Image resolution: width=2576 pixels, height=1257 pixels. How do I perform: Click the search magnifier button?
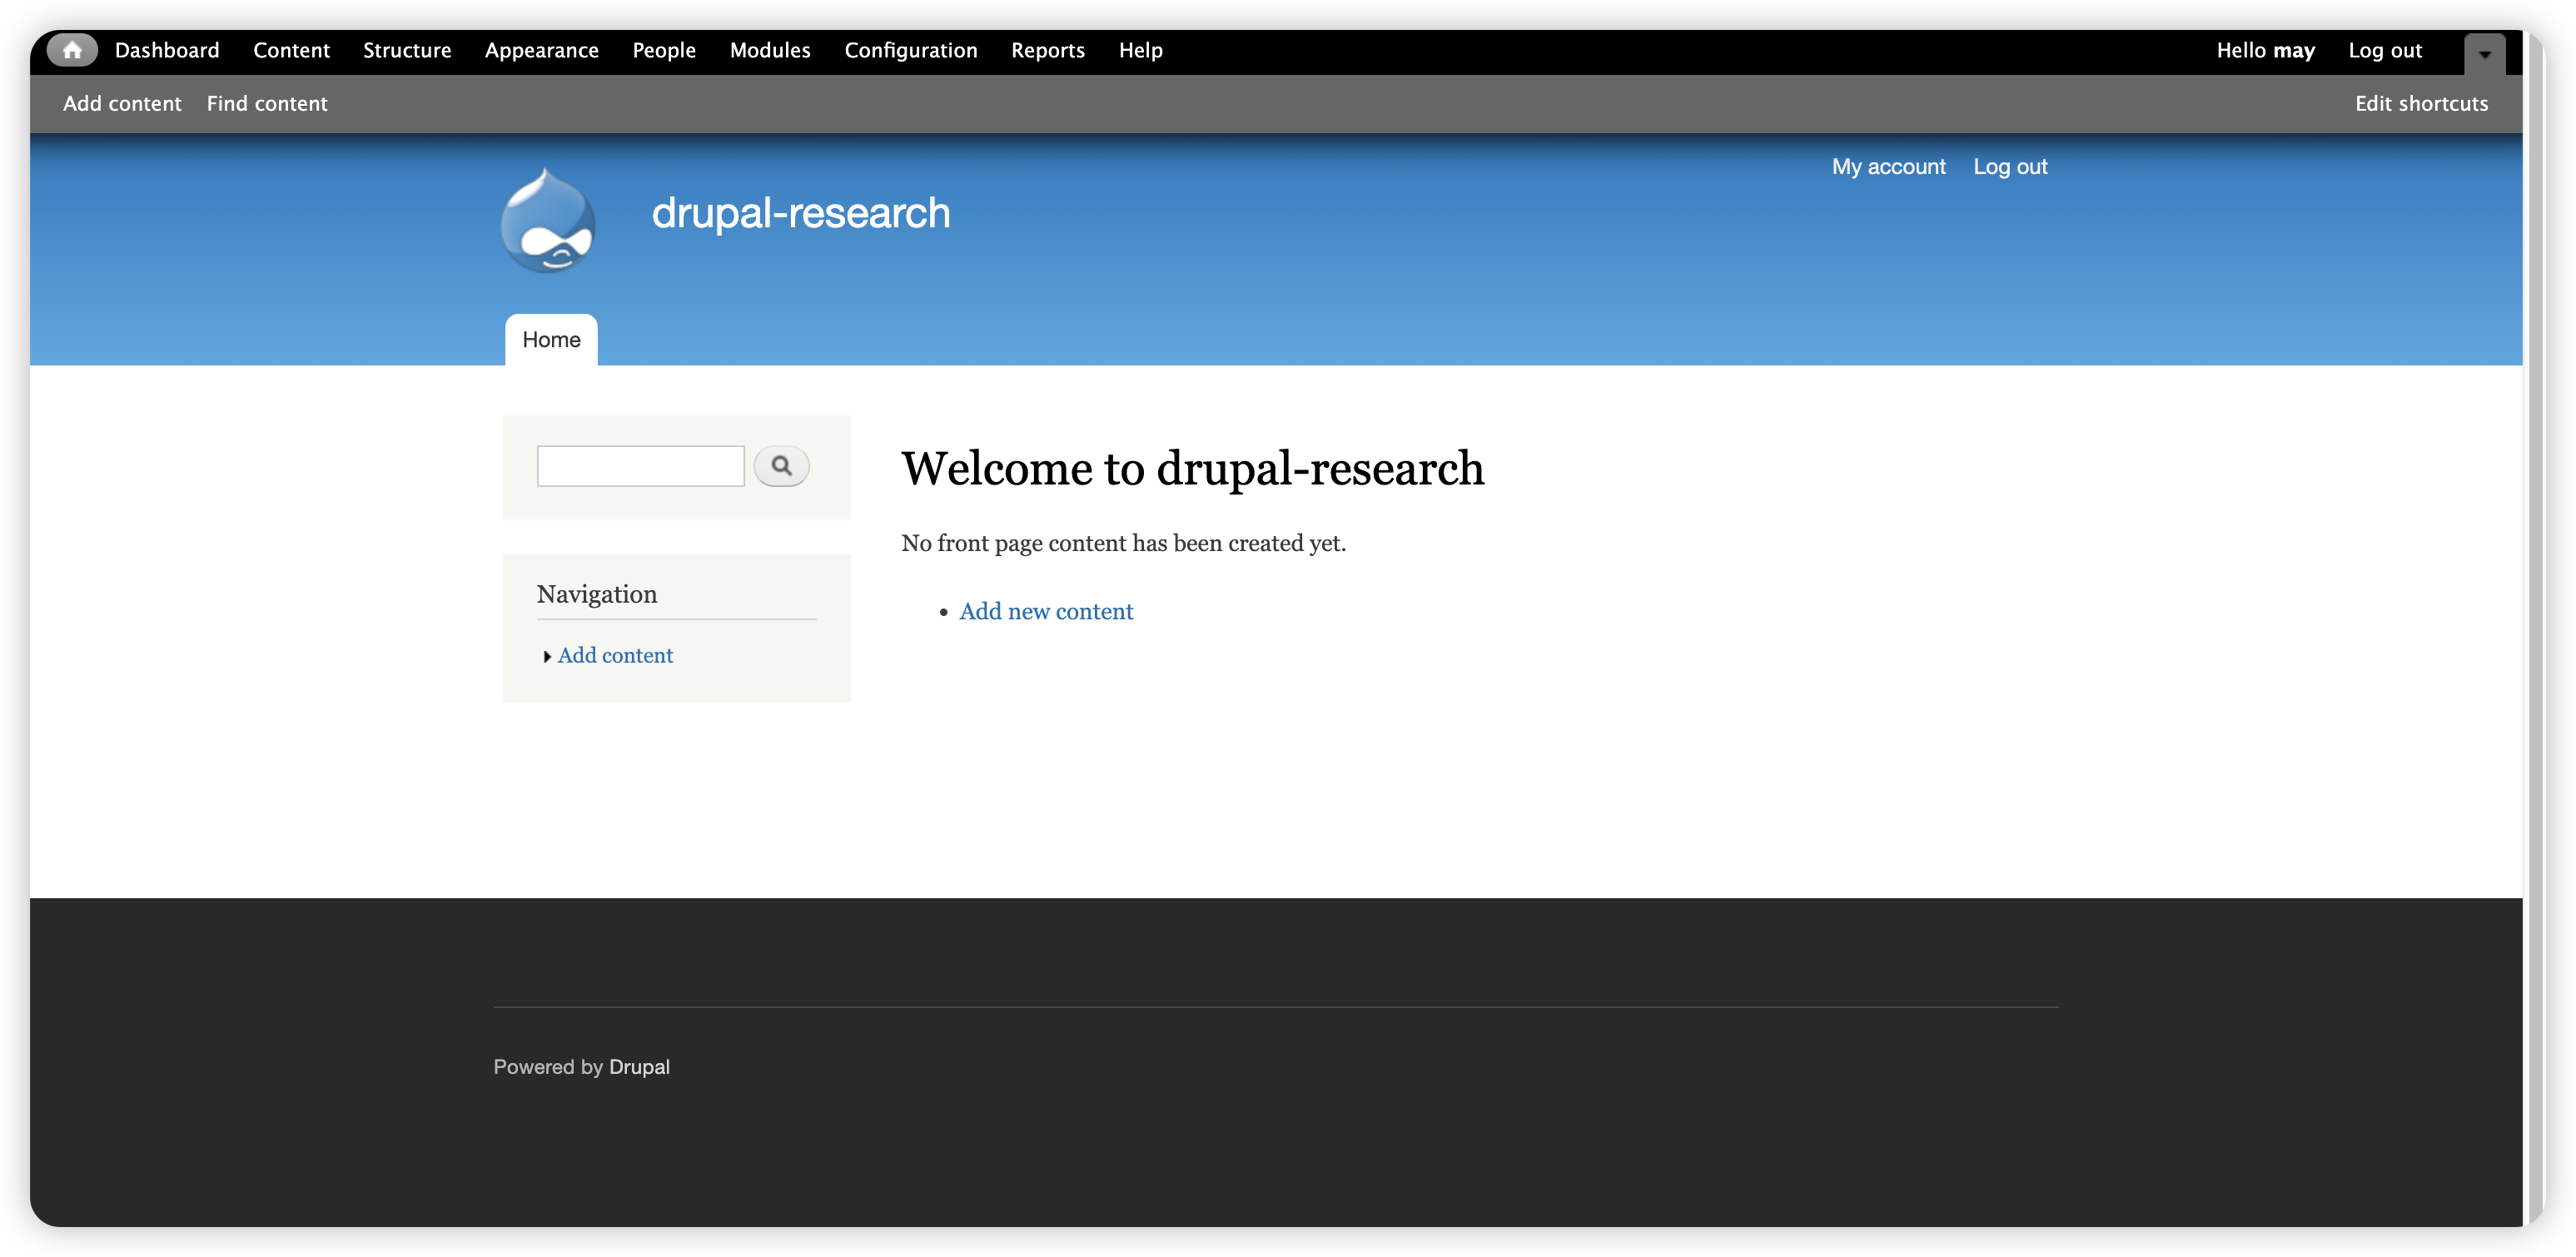(781, 466)
